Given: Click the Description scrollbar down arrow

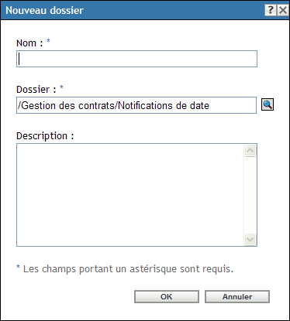Looking at the screenshot, I should 250,240.
